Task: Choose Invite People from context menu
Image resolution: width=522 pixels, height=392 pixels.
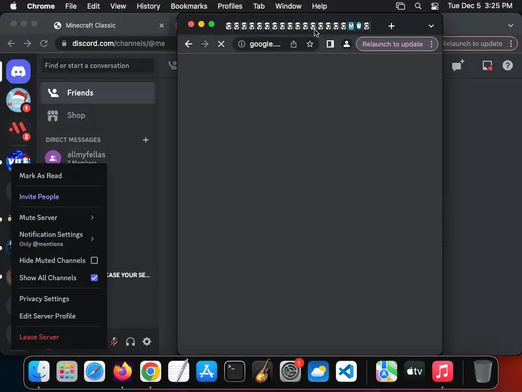Action: click(39, 197)
